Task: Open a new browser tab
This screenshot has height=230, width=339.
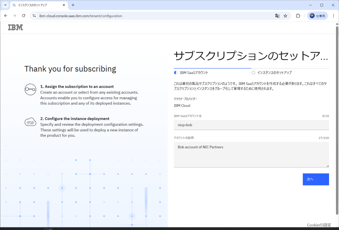Action: 73,5
